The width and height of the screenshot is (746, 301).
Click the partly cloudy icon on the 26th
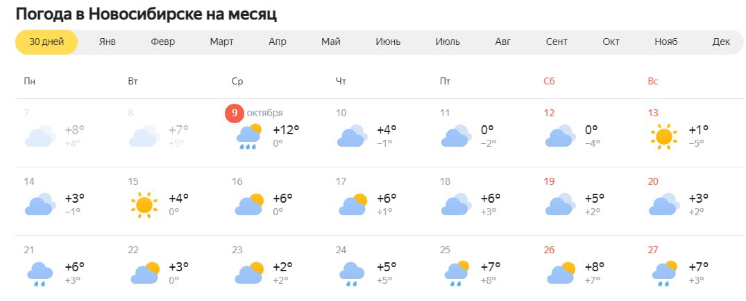pos(561,273)
